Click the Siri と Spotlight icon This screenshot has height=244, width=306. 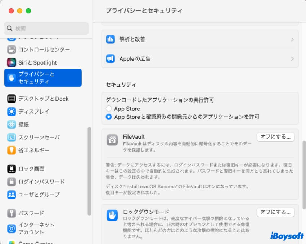coord(12,62)
